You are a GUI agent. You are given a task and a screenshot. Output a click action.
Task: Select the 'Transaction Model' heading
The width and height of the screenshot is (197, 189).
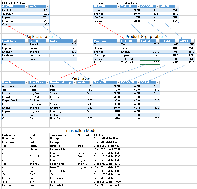click(81, 131)
